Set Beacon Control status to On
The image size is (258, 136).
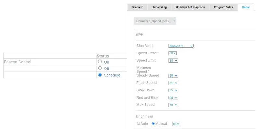coord(100,62)
